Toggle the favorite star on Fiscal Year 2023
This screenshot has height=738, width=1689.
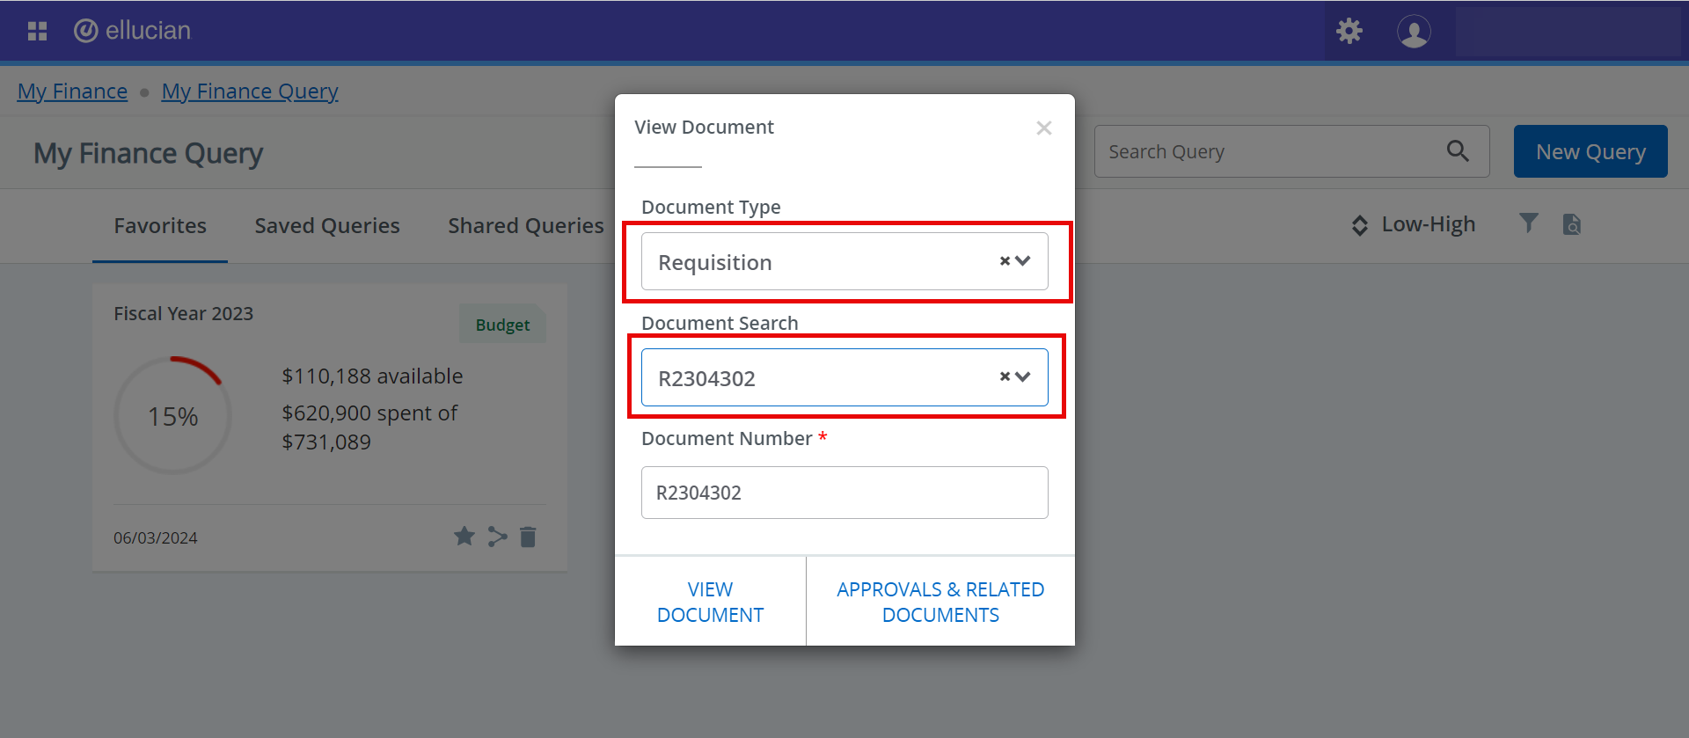point(464,536)
